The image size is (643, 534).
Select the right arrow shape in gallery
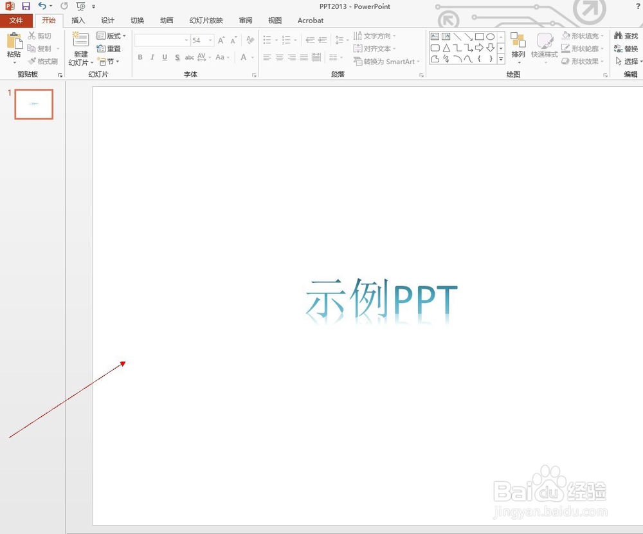(479, 48)
